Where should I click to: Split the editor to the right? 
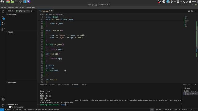(192, 11)
